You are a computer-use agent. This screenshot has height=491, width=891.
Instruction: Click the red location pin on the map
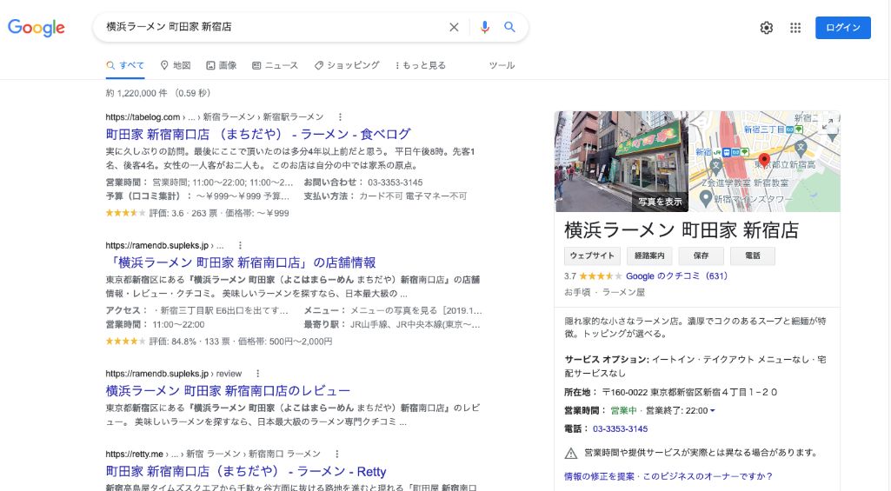[764, 161]
